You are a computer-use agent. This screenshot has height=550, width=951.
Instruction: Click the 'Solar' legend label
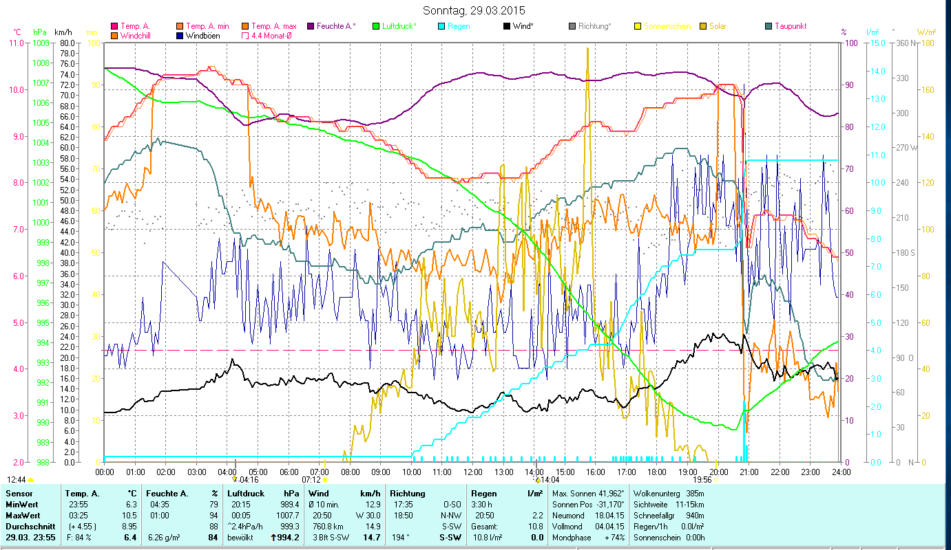coord(718,26)
